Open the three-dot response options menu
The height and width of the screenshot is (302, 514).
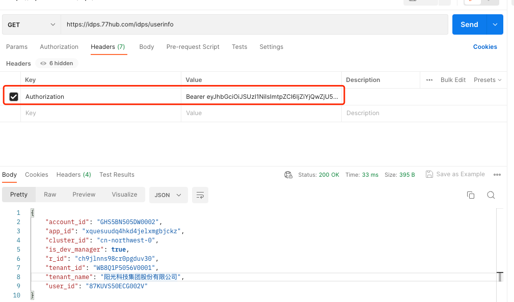pos(497,175)
